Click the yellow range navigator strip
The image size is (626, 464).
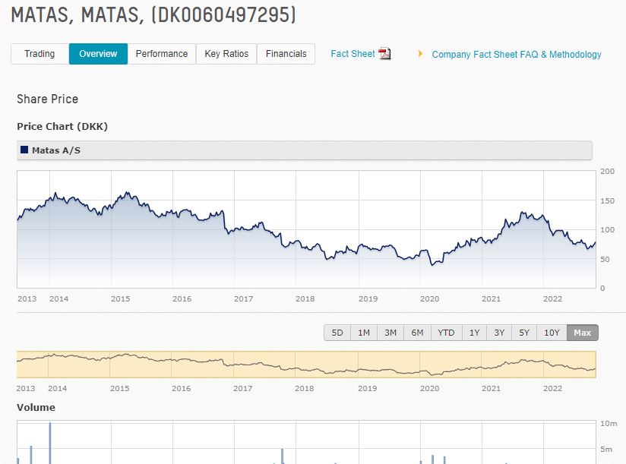(306, 365)
